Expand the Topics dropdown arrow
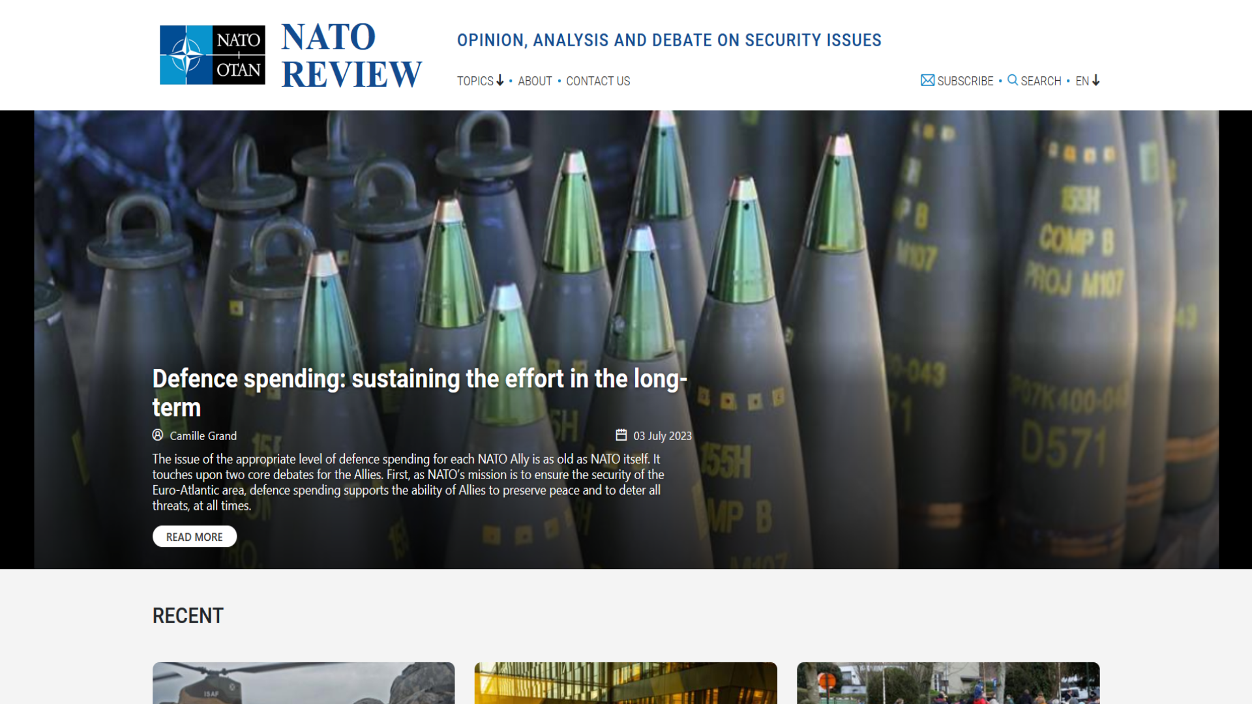The width and height of the screenshot is (1252, 704). click(500, 80)
